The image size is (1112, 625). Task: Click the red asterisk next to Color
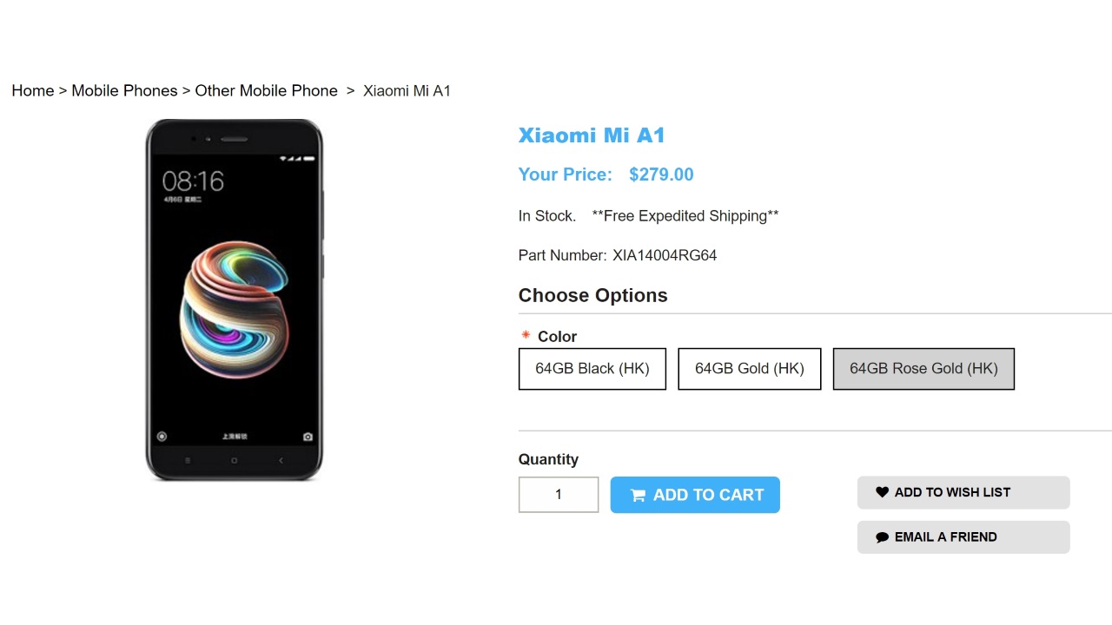[526, 335]
